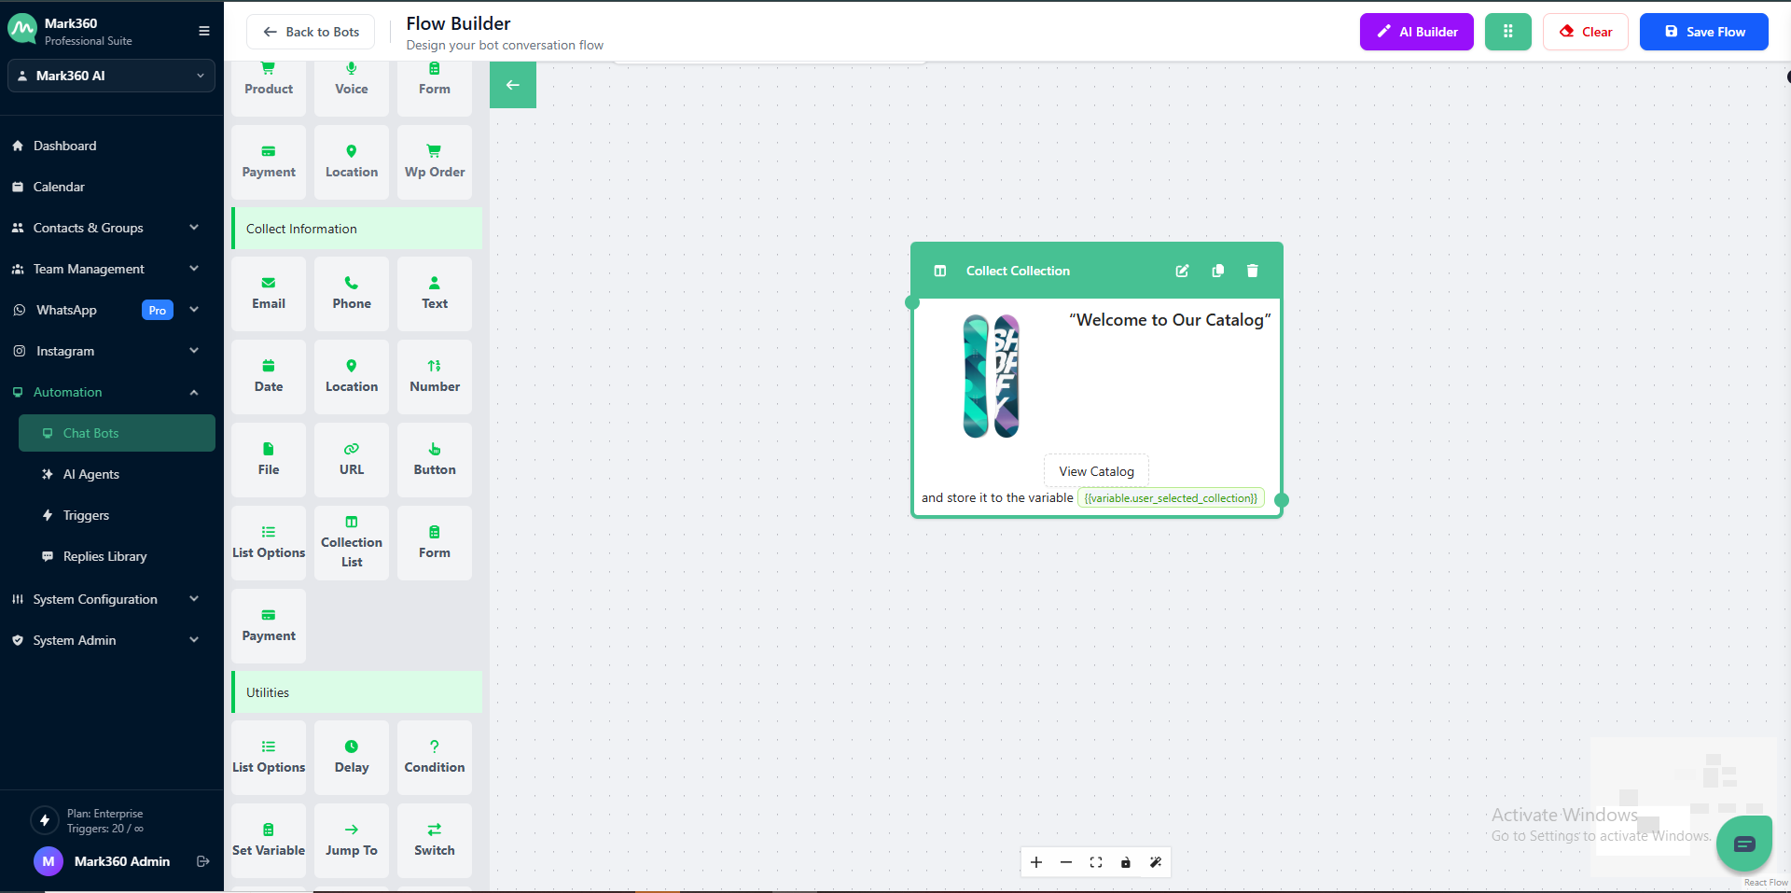This screenshot has height=893, width=1791.
Task: Click the fit view icon
Action: point(1096,862)
